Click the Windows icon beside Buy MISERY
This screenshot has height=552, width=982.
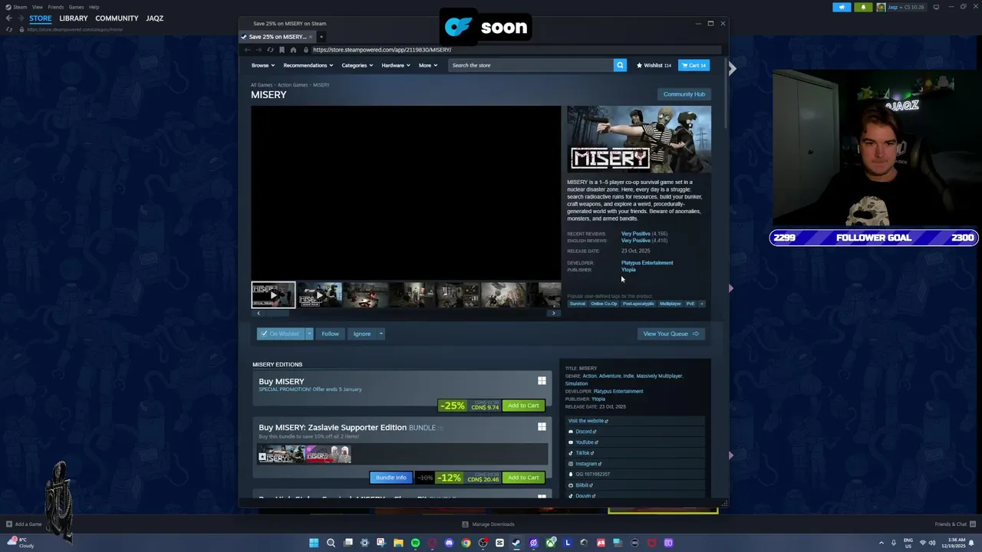pos(542,381)
